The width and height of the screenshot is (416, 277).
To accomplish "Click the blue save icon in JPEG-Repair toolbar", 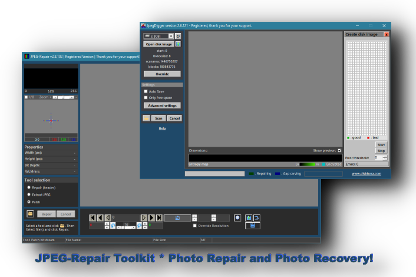I will pos(252,225).
